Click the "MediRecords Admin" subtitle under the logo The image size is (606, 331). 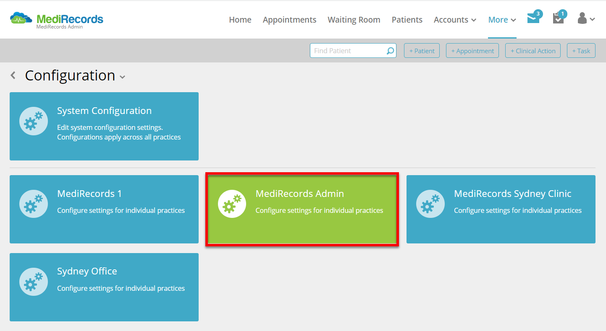click(x=60, y=27)
